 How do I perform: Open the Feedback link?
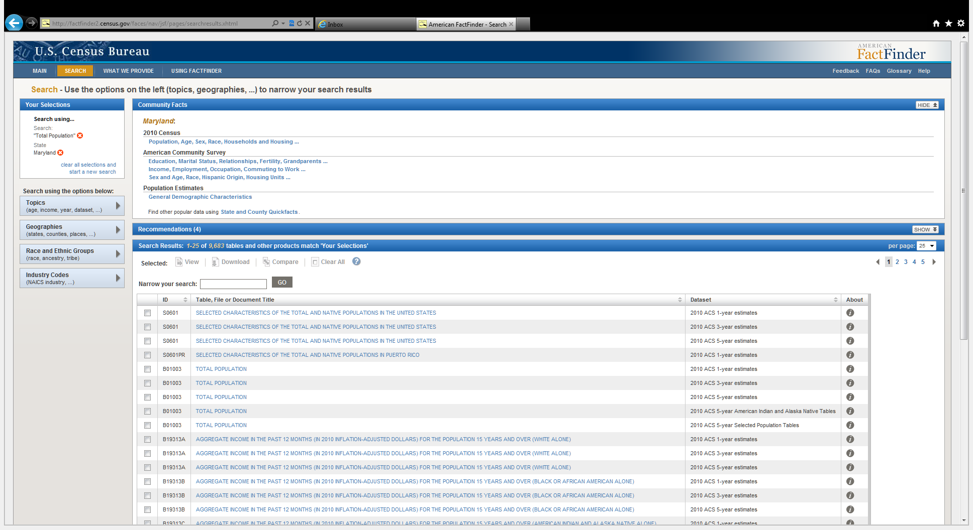click(x=846, y=71)
